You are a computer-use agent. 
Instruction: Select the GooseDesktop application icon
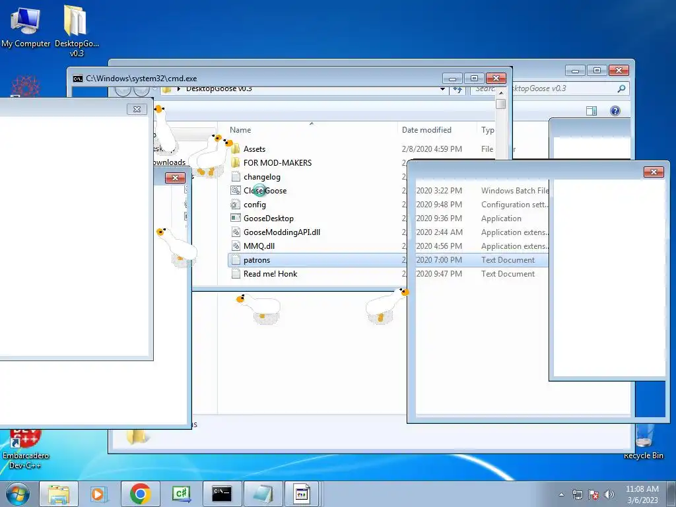(236, 218)
